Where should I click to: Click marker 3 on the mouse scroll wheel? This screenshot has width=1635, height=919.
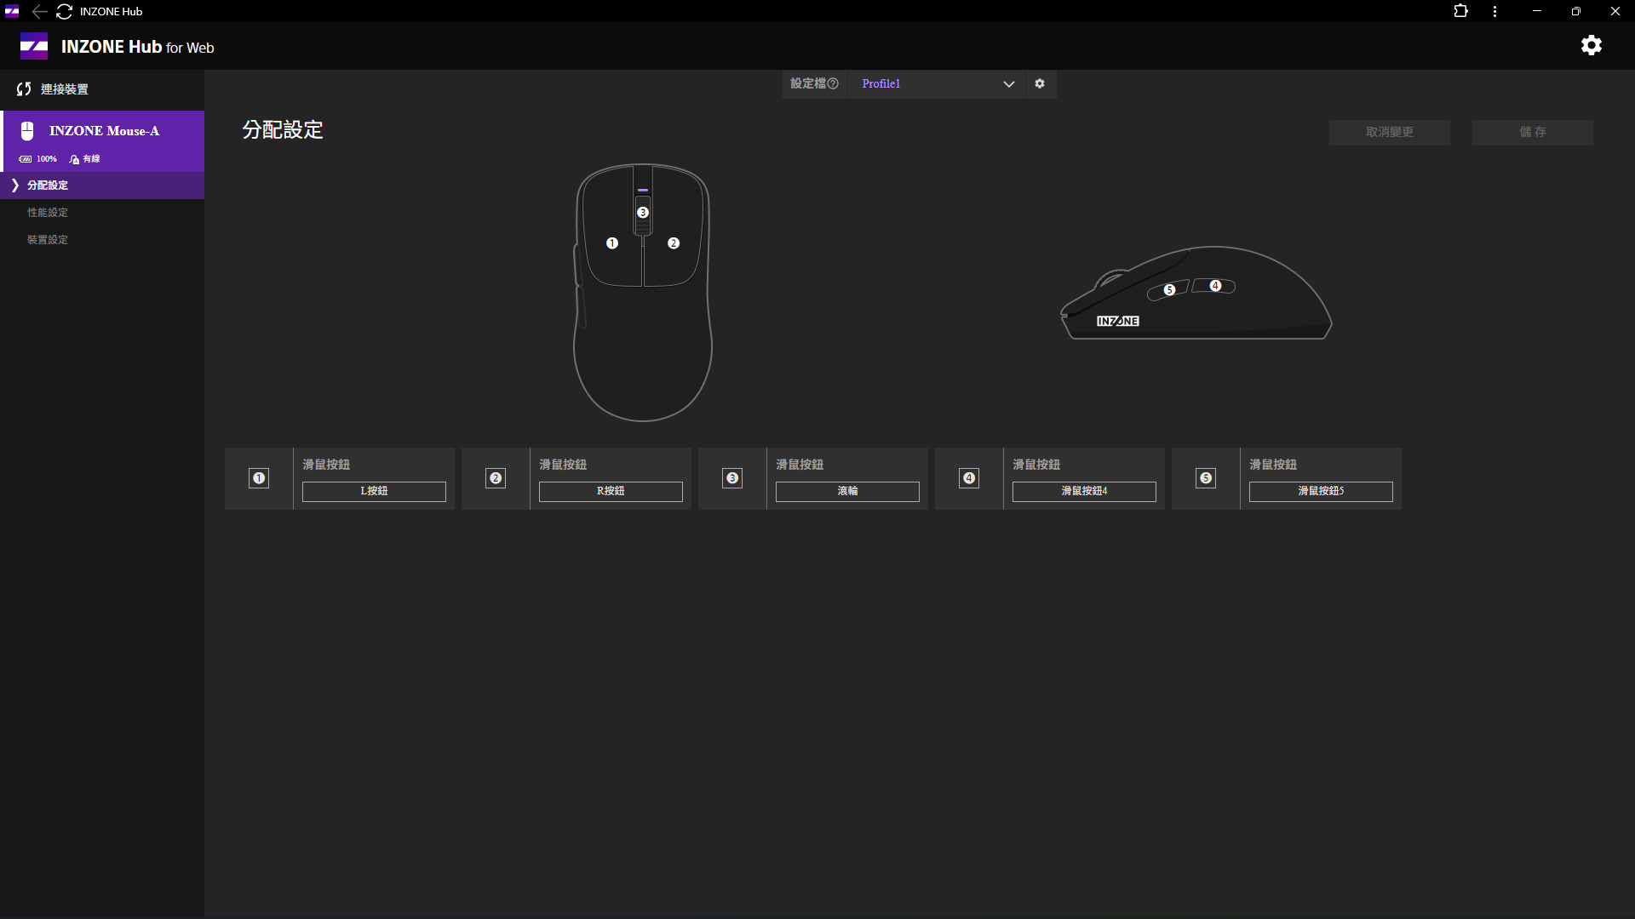coord(643,213)
